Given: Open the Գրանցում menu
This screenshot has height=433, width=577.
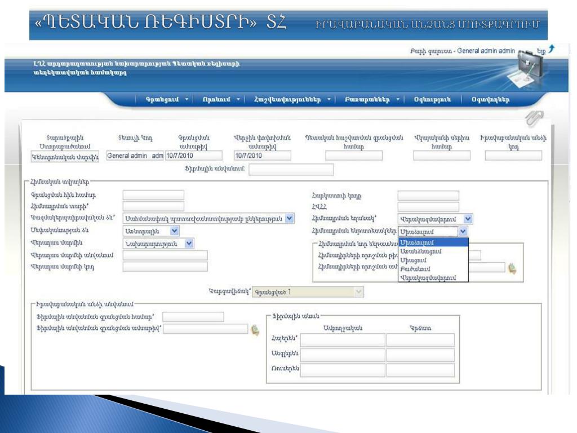Looking at the screenshot, I should [x=163, y=99].
